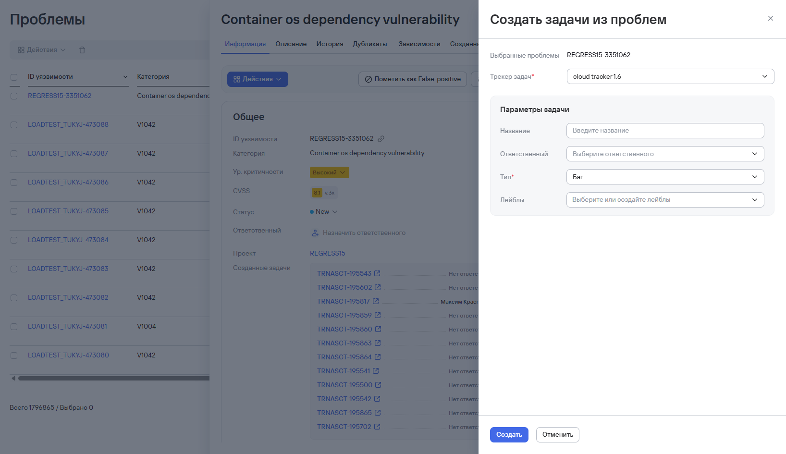Tick the checkbox for LOADTEST_TUKYJ-473088
Viewport: 786px width, 454px height.
pyautogui.click(x=14, y=125)
